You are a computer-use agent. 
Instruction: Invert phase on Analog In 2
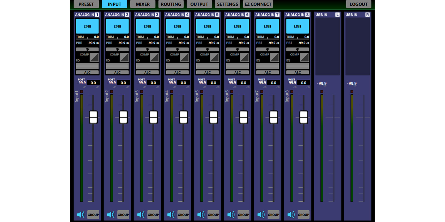click(117, 49)
